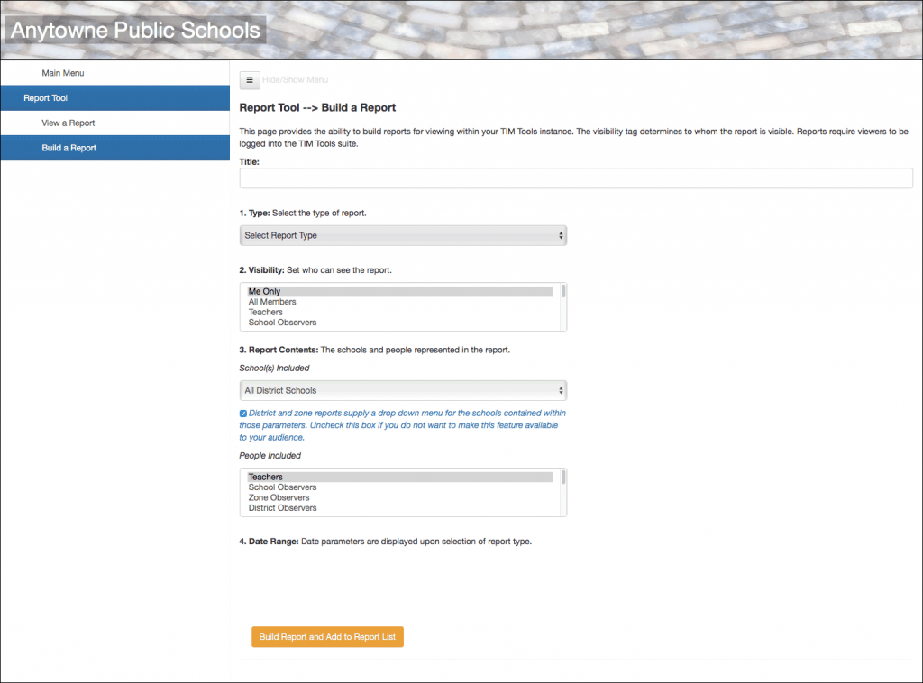Select 'District Observers' in People Included
923x683 pixels.
click(315, 507)
